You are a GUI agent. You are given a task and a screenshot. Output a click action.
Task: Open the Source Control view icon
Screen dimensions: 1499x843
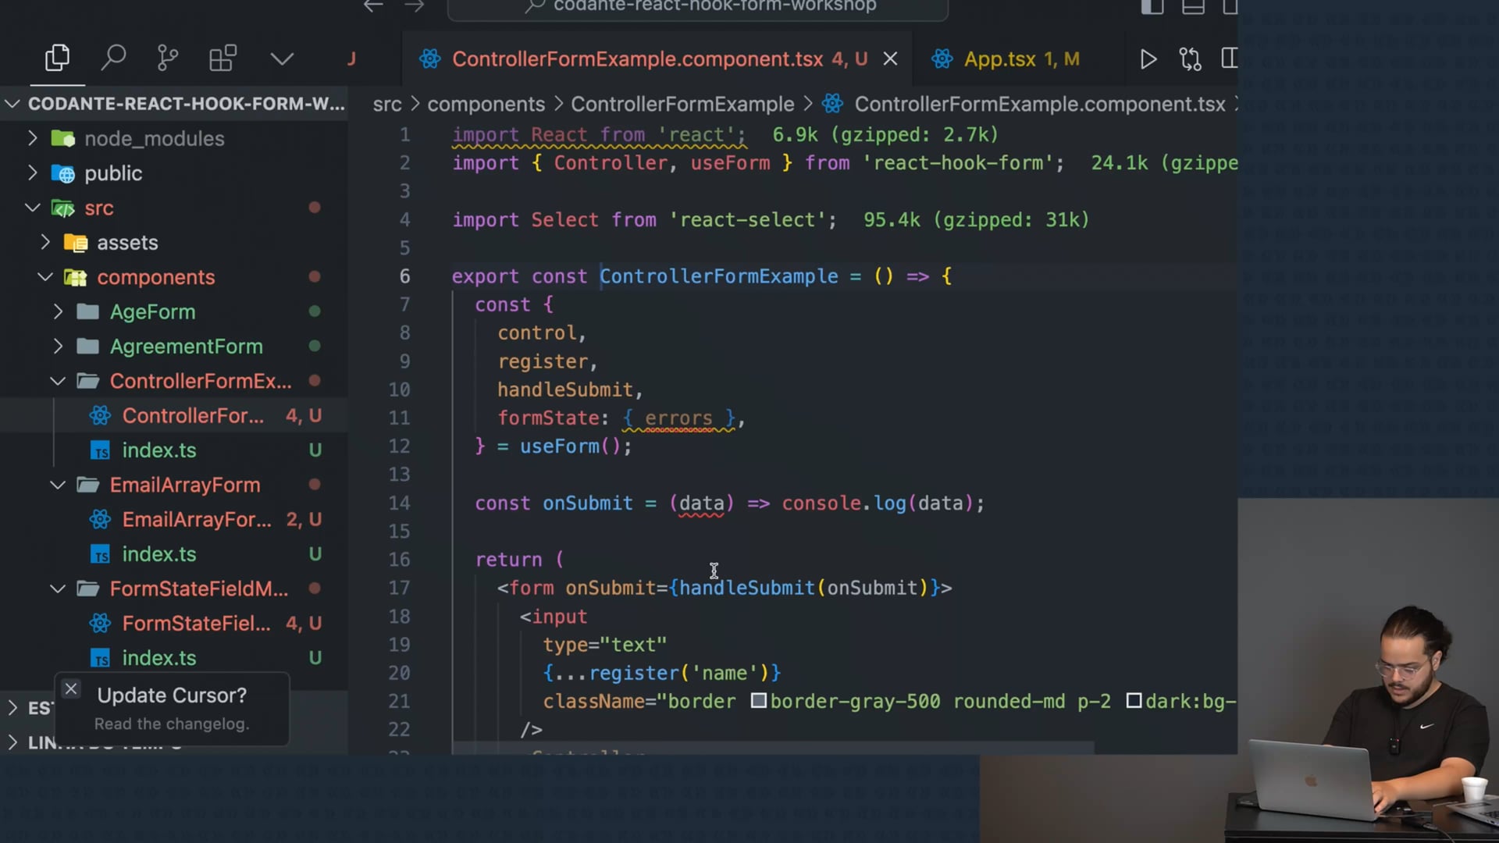pyautogui.click(x=167, y=59)
